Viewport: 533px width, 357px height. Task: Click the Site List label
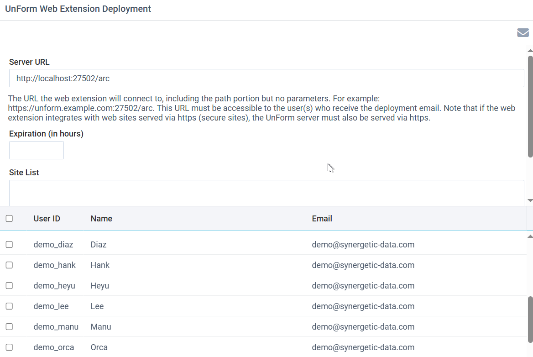pyautogui.click(x=24, y=173)
